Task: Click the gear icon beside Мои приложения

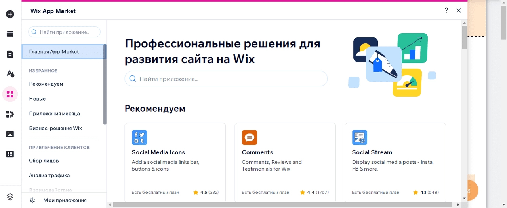Action: tap(32, 200)
